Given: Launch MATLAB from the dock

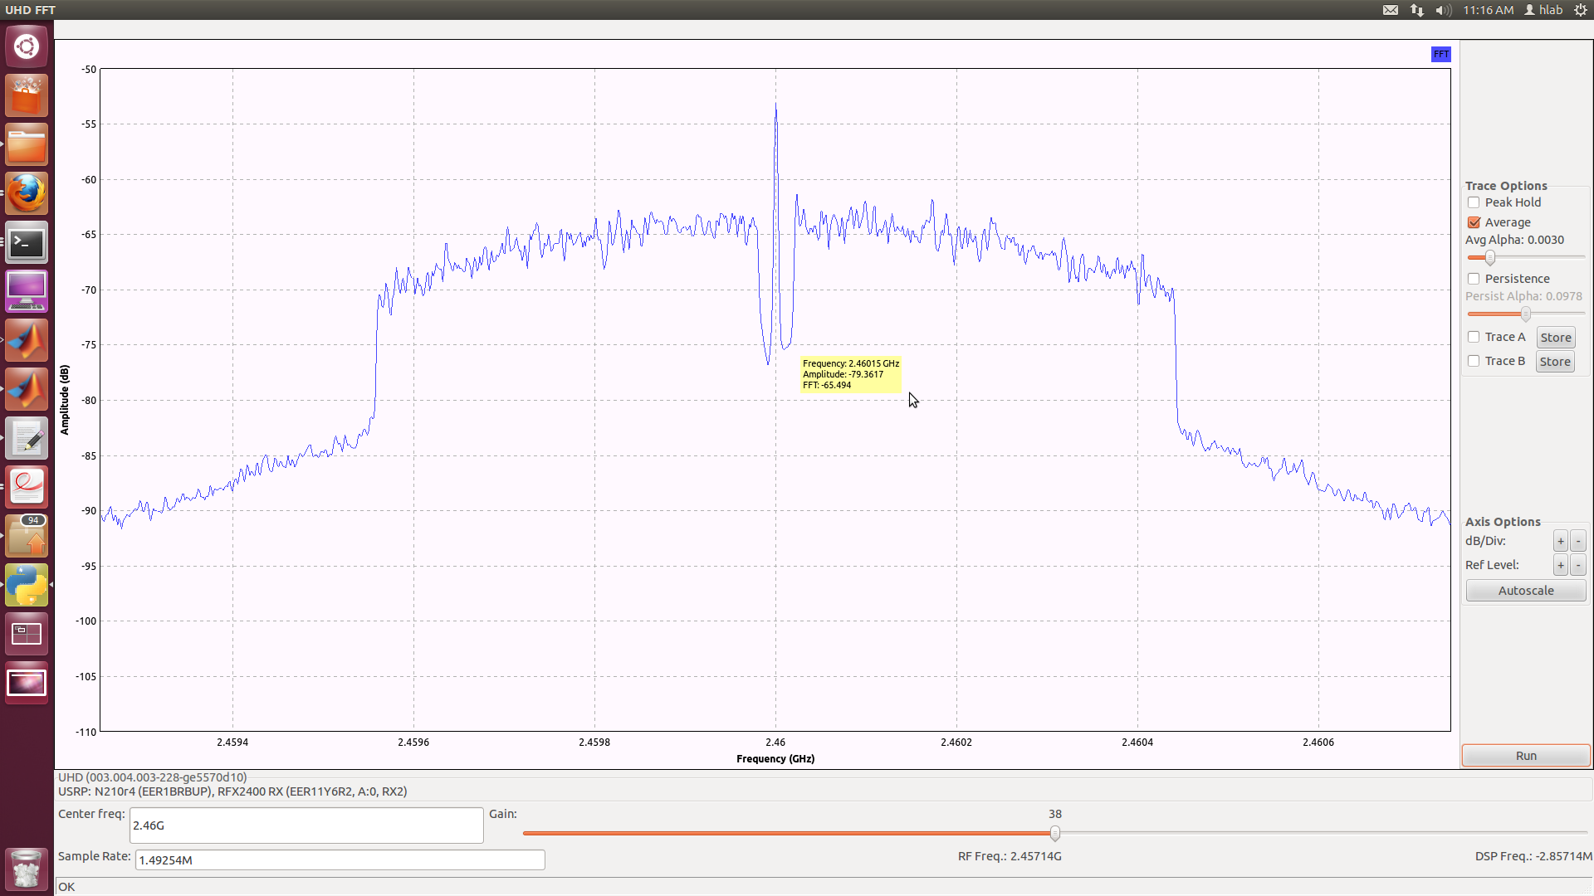Looking at the screenshot, I should [27, 340].
